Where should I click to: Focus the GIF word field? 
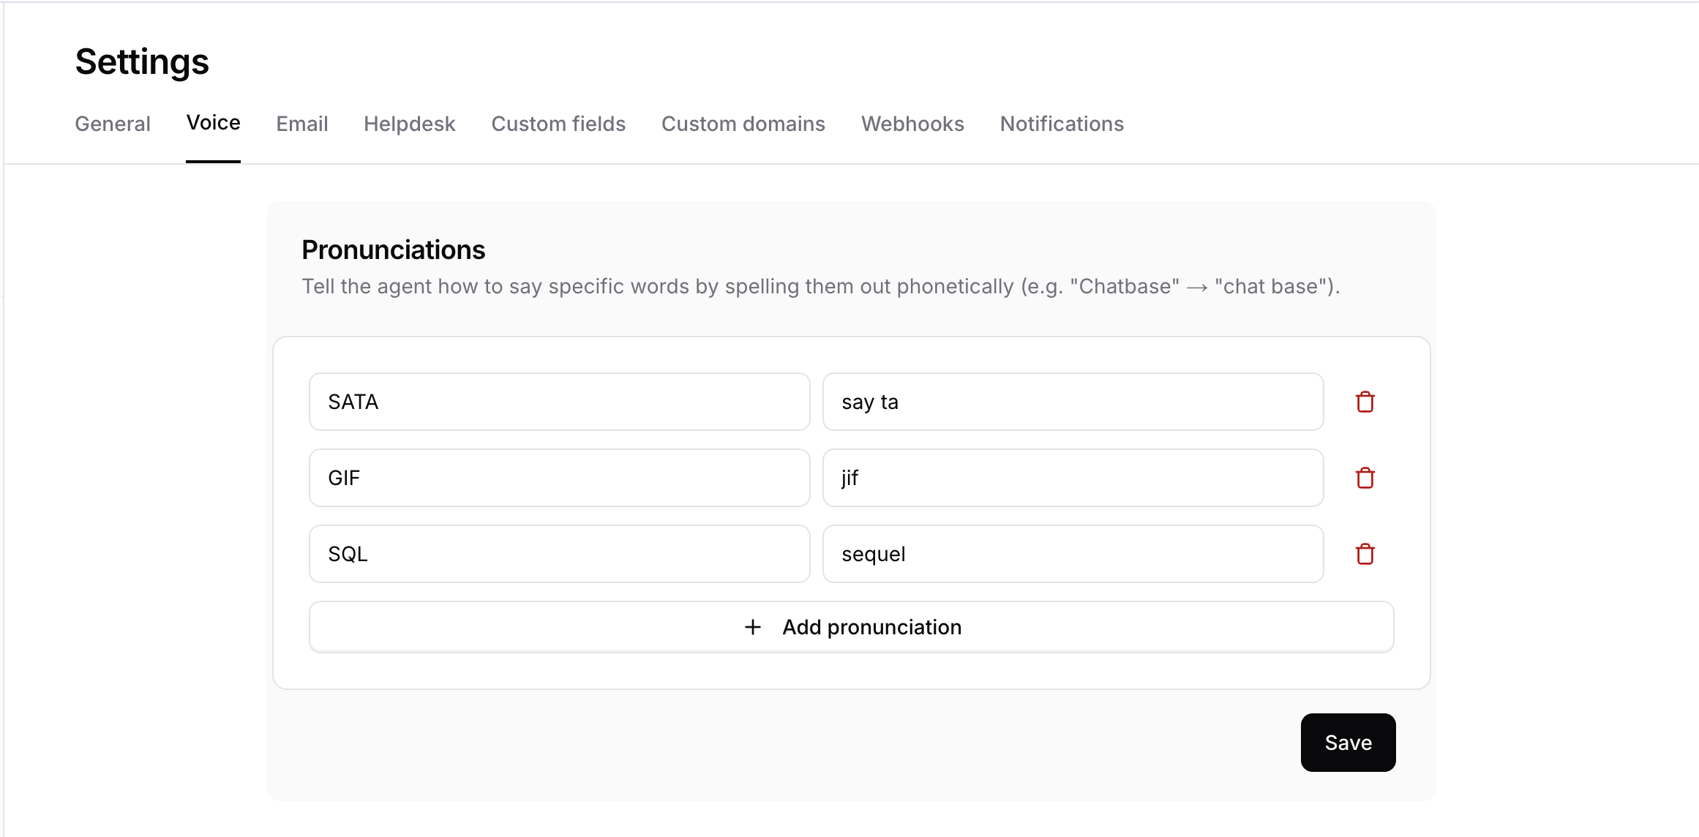[x=560, y=478]
